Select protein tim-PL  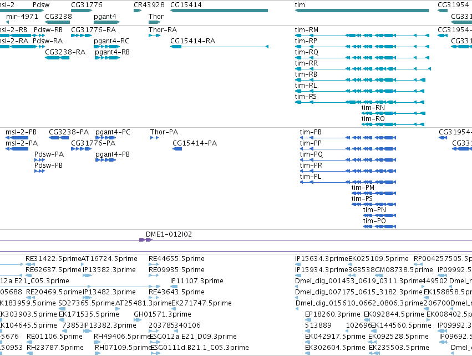coord(348,182)
